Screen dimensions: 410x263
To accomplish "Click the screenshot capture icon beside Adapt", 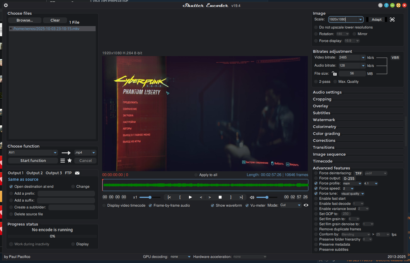I will click(x=392, y=19).
